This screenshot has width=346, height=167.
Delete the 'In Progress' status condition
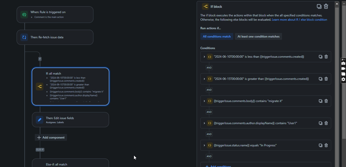coord(326,145)
